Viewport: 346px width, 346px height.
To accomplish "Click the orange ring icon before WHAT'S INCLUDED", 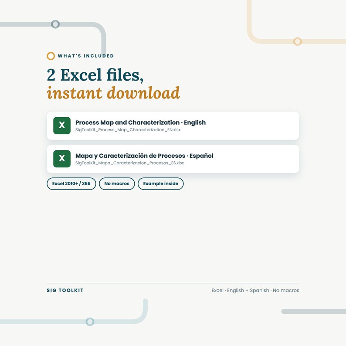I will point(51,56).
